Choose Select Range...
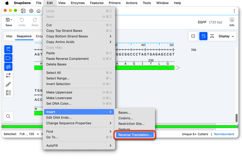 (x=79, y=78)
